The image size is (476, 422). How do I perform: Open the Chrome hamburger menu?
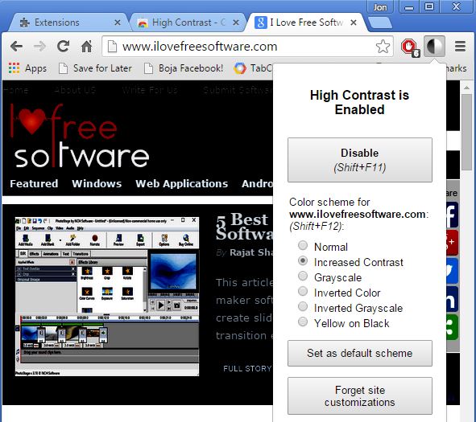pos(460,47)
